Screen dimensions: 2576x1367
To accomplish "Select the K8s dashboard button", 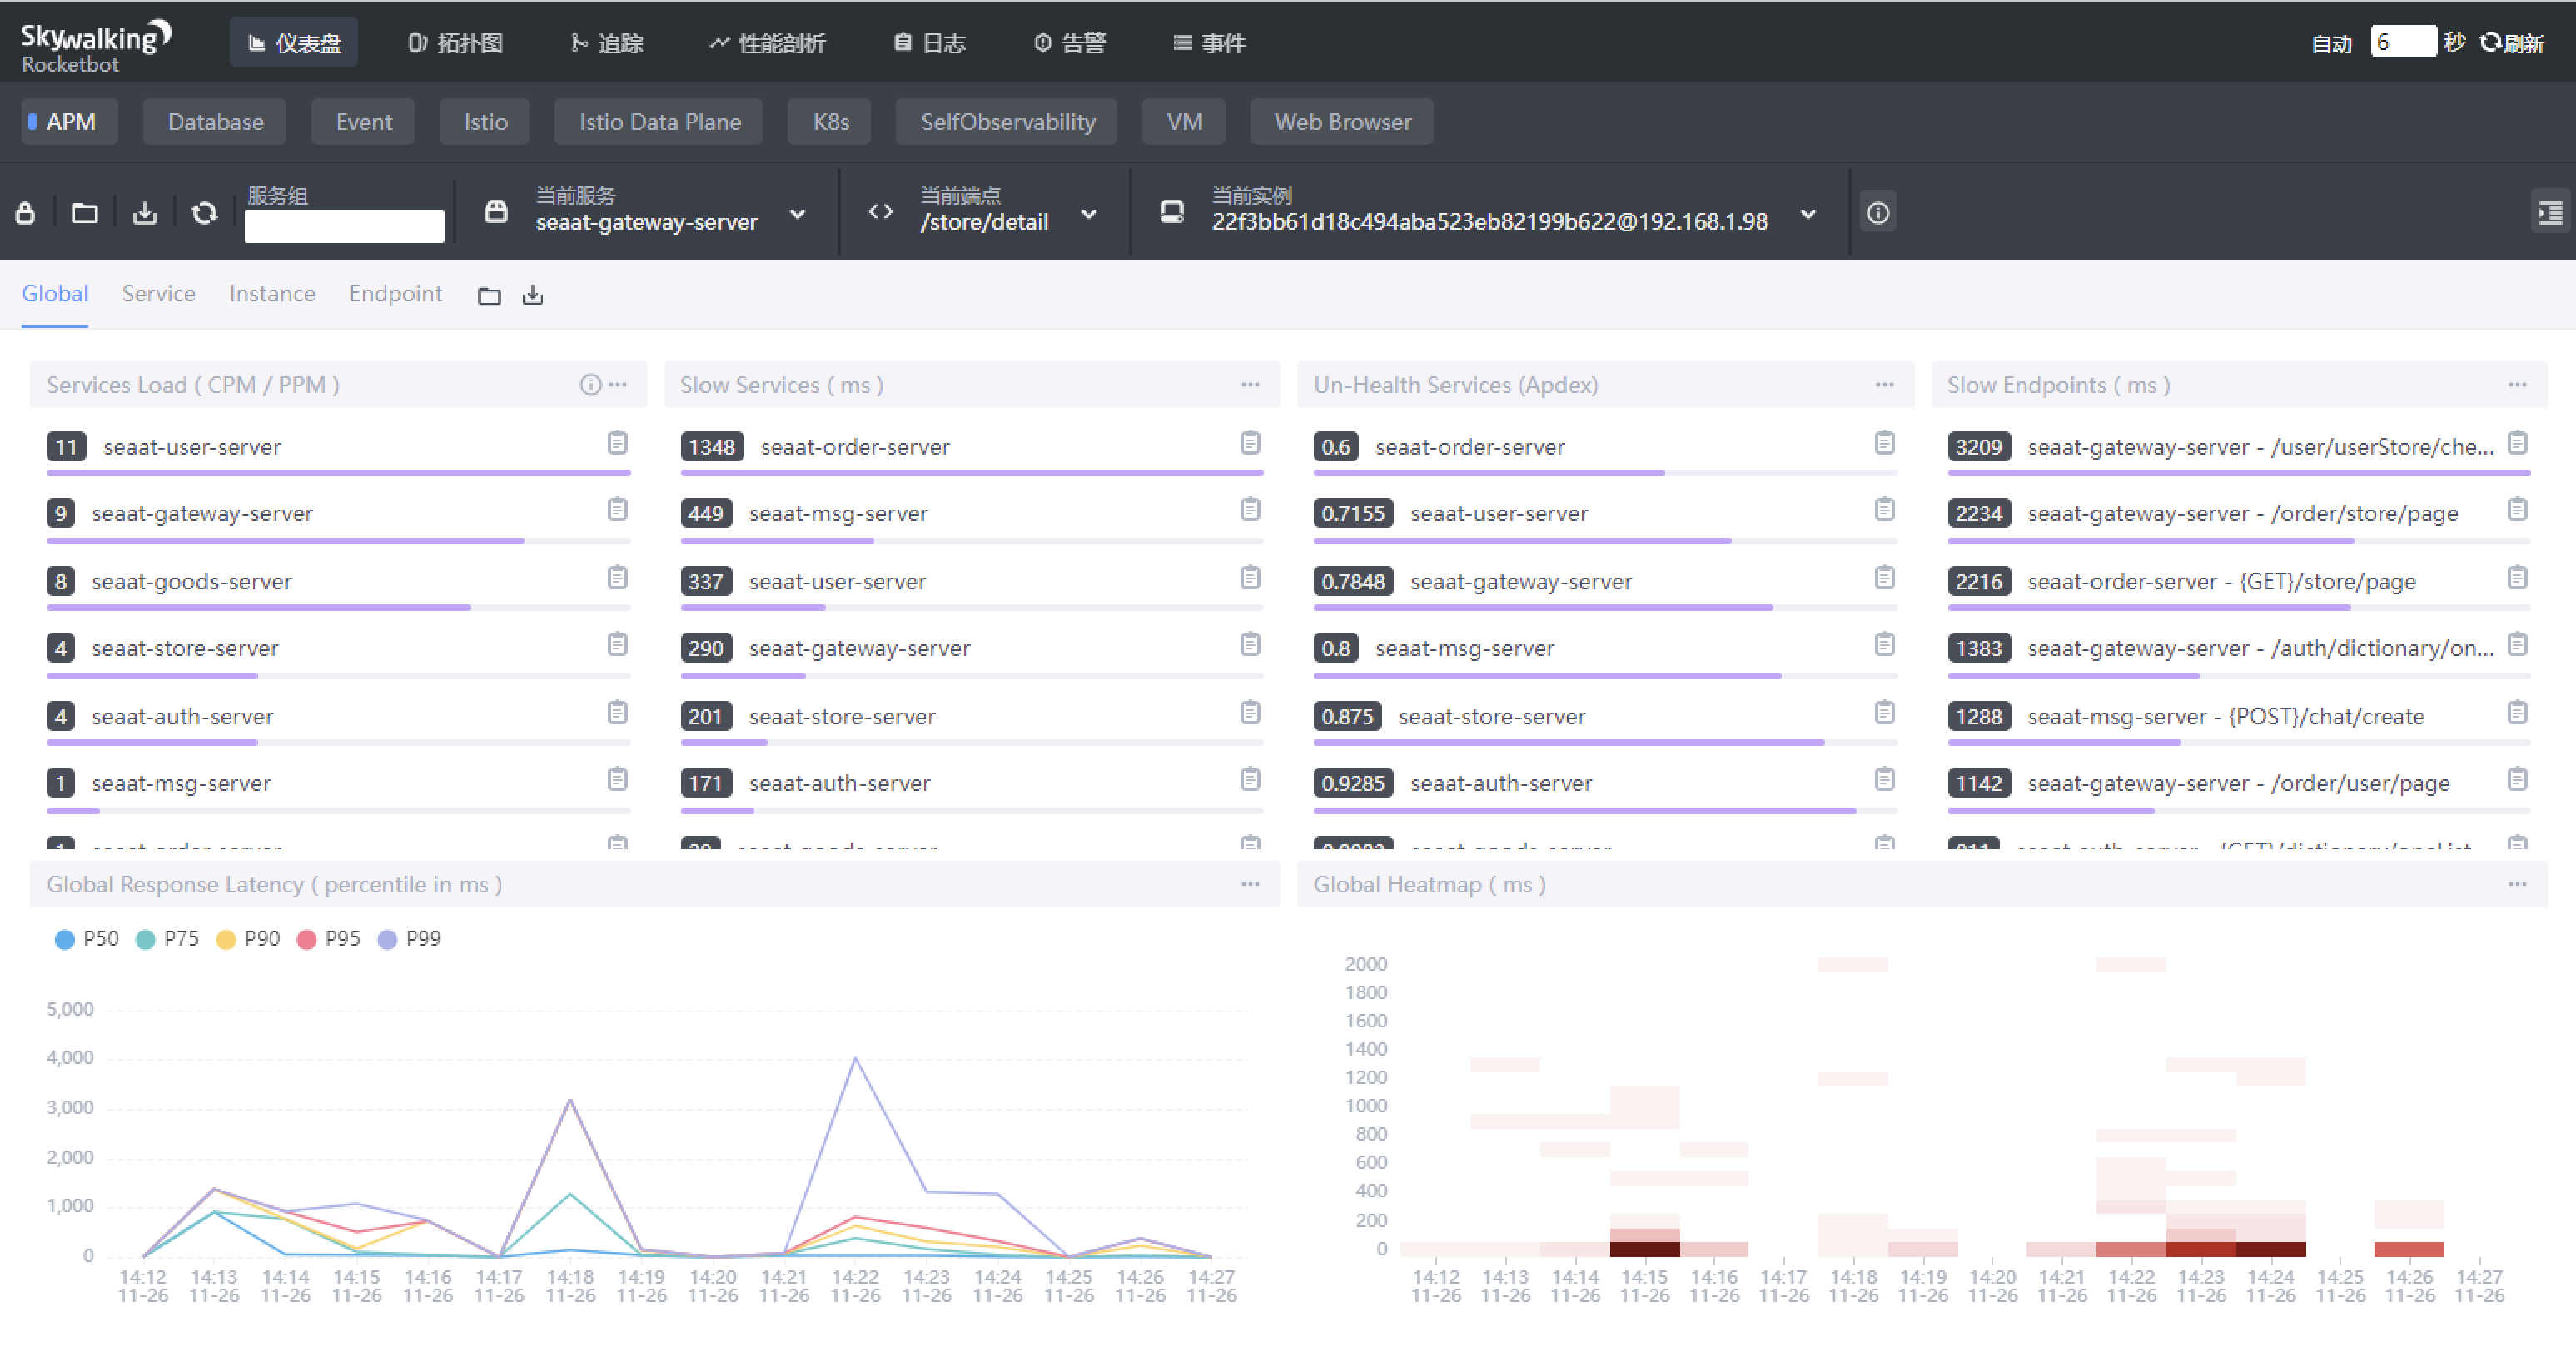I will click(830, 122).
